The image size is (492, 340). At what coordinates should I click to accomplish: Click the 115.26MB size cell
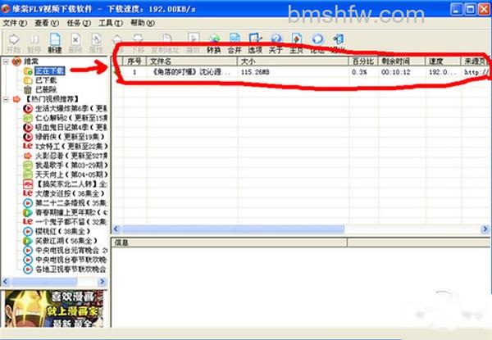click(255, 72)
